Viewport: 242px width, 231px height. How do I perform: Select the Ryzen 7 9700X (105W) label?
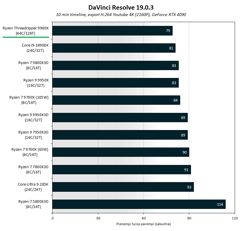29,100
